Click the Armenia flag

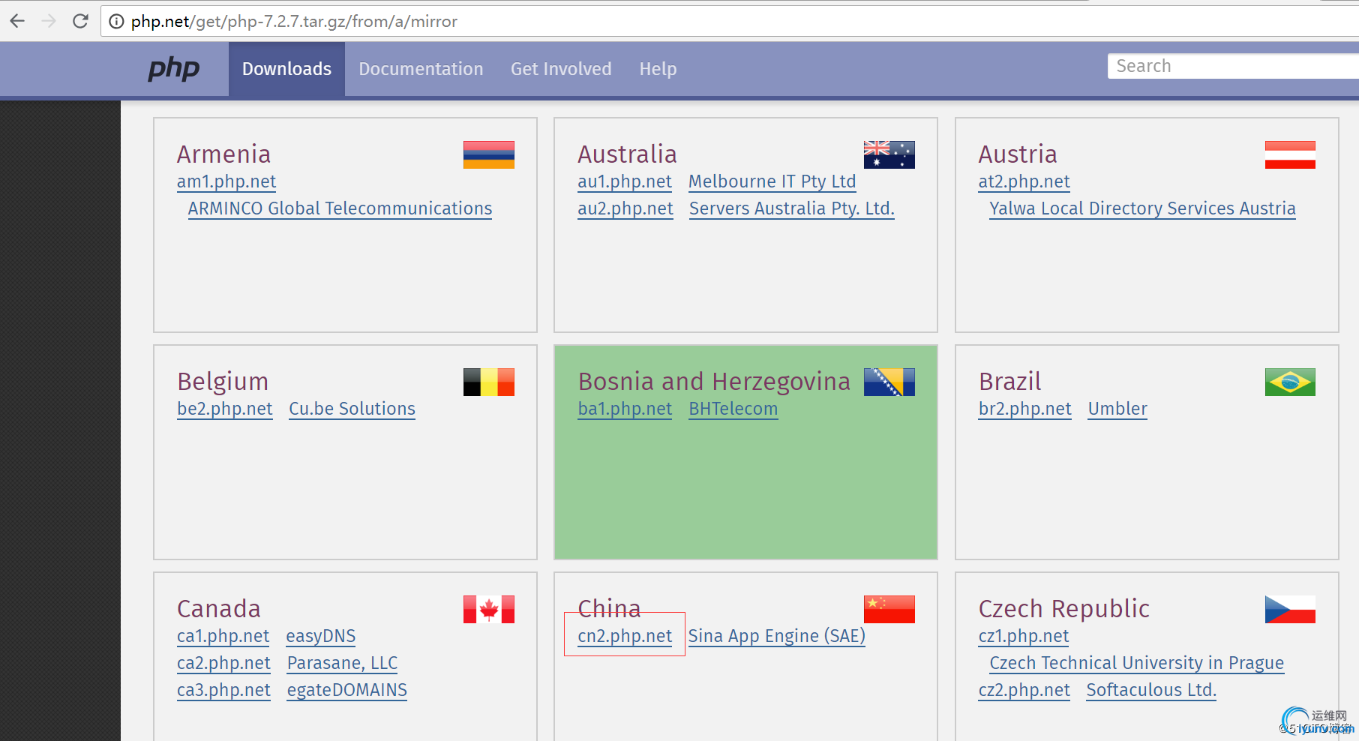(x=489, y=154)
